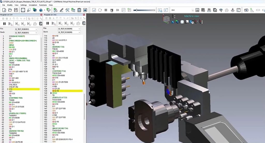Click the wrench and screwdriver tools icon
This screenshot has height=143, width=265.
click(x=67, y=10)
